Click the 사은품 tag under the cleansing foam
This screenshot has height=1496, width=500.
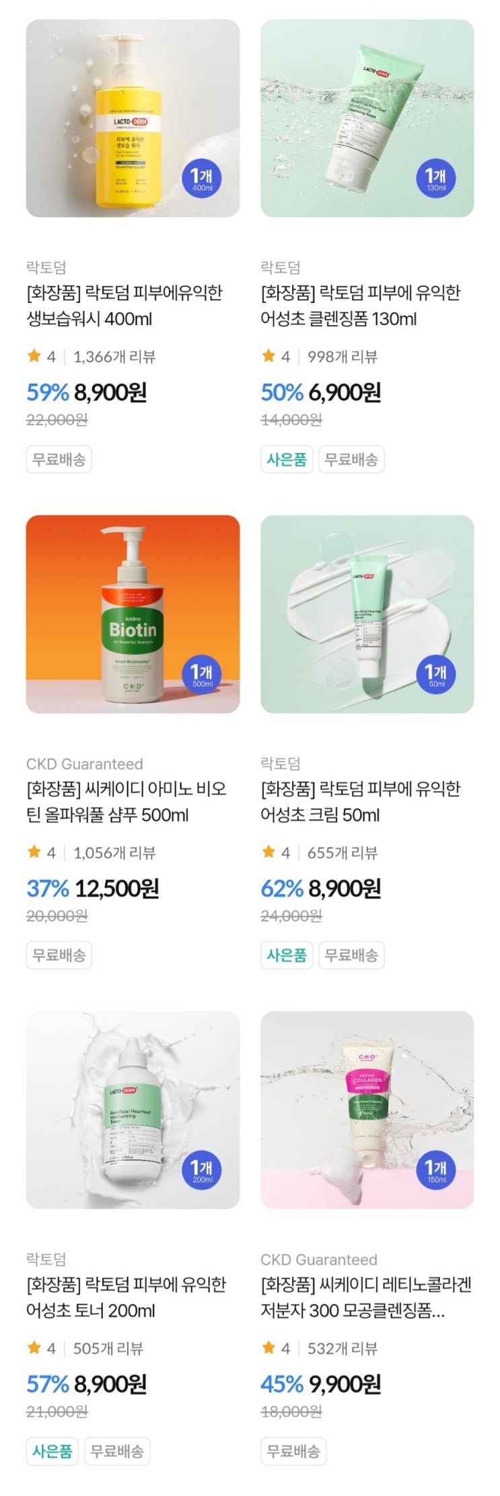[x=287, y=459]
